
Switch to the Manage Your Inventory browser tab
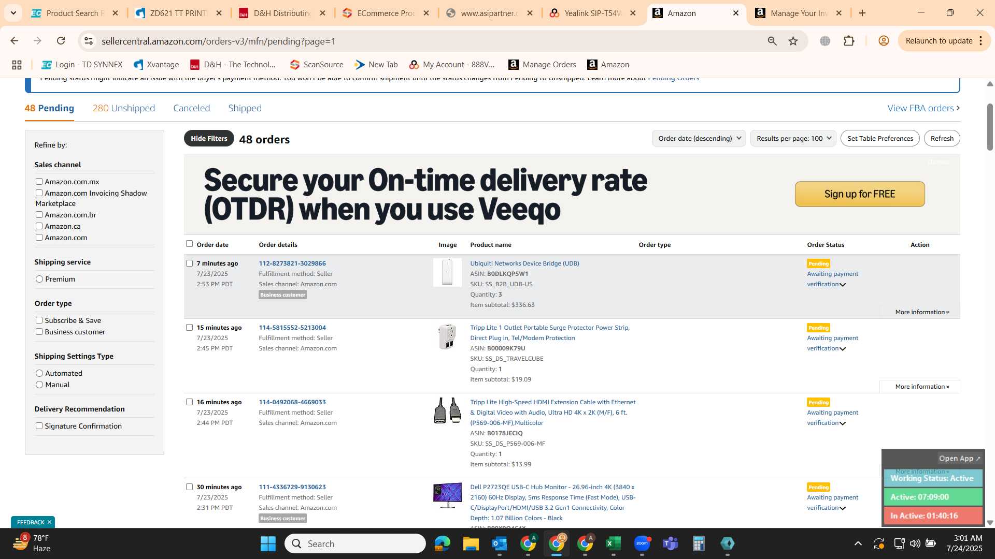pyautogui.click(x=799, y=13)
